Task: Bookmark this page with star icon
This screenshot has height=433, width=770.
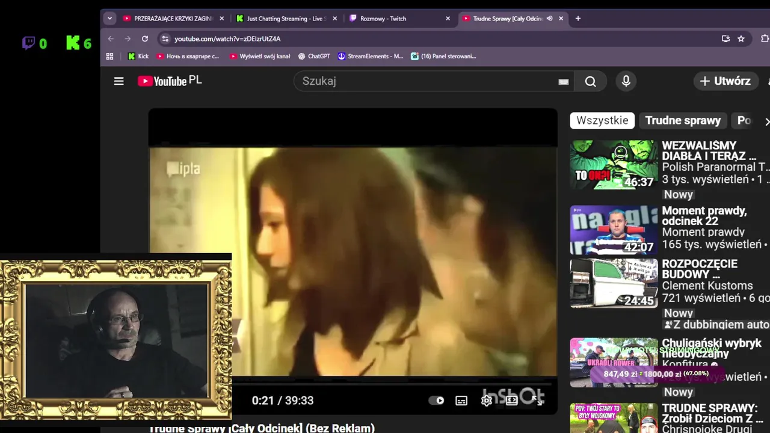Action: click(x=741, y=38)
